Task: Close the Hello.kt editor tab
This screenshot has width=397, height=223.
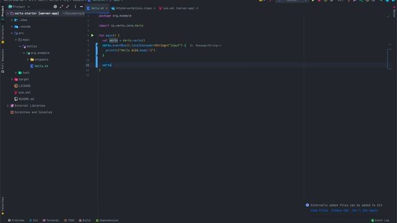Action: point(107,8)
